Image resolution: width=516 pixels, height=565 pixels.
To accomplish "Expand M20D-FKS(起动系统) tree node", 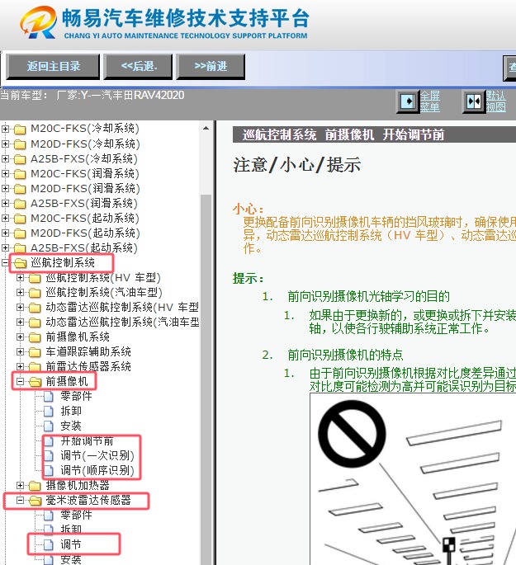I will tap(5, 233).
